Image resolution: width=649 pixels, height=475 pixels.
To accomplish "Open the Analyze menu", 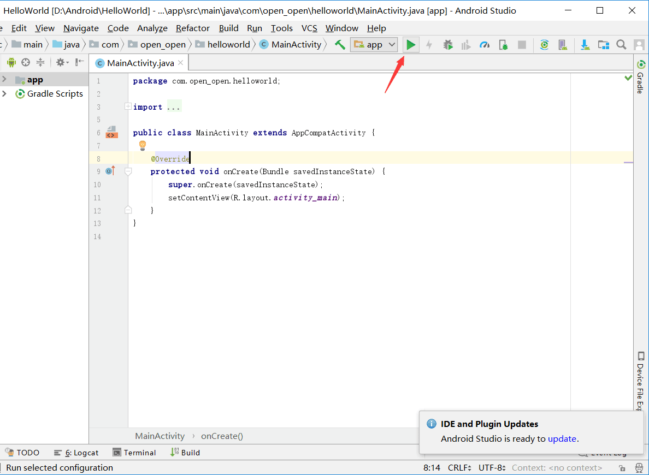I will (x=152, y=28).
